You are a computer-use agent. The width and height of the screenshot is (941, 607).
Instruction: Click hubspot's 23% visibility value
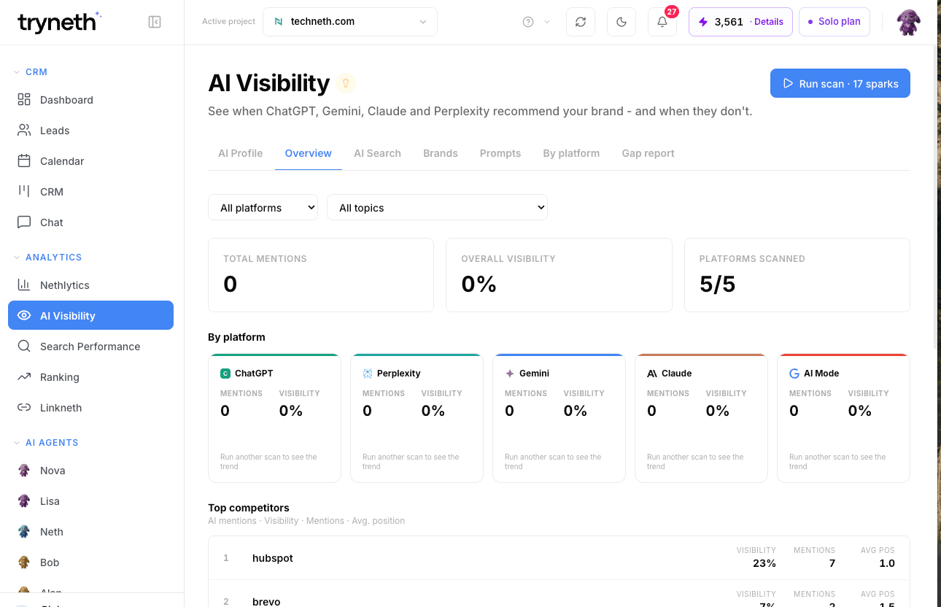tap(764, 563)
